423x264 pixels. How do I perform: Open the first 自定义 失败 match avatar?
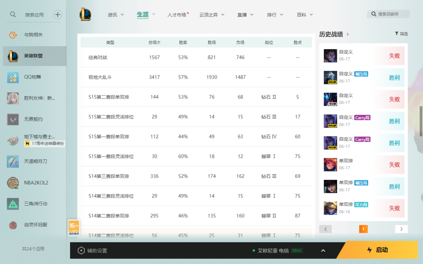(x=330, y=56)
